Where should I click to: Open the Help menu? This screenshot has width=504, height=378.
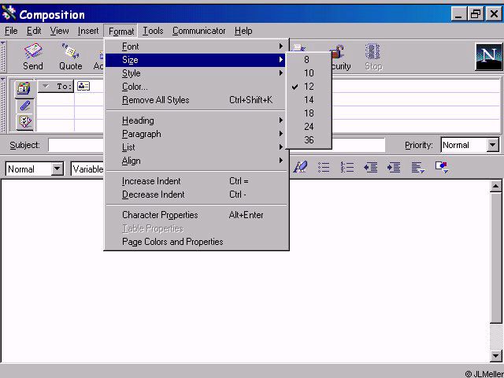point(243,31)
